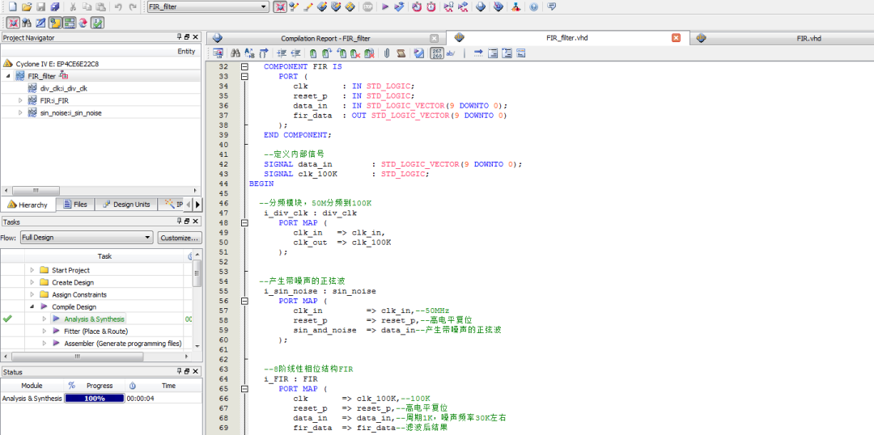874x435 pixels.
Task: Open the FIR_filter project dropdown
Action: point(263,7)
